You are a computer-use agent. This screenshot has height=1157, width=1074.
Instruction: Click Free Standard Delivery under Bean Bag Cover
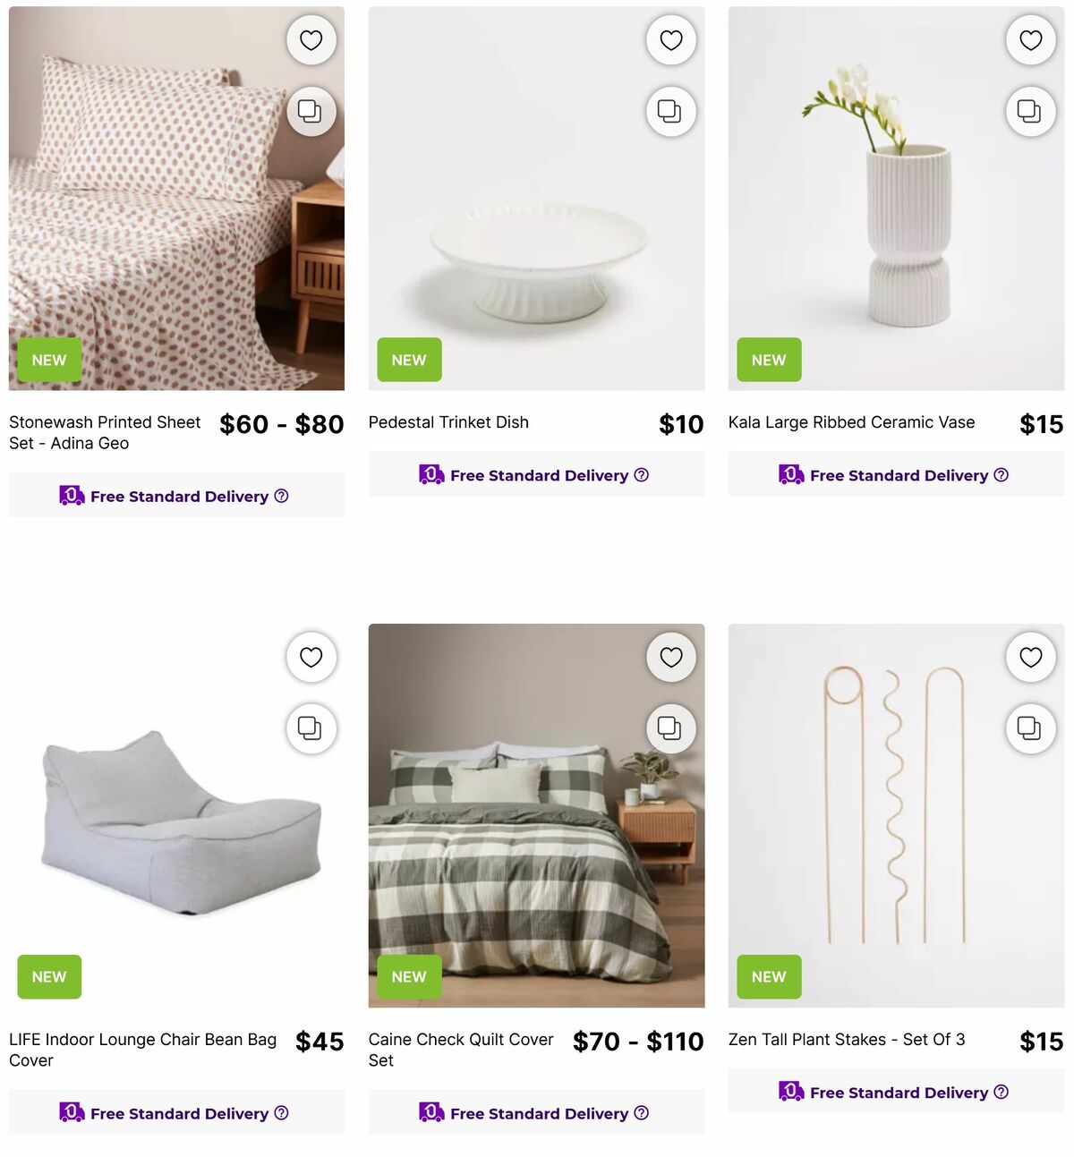[179, 1114]
